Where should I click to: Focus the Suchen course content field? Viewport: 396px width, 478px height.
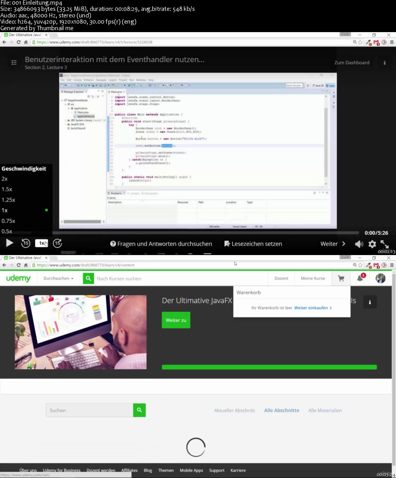(x=89, y=410)
